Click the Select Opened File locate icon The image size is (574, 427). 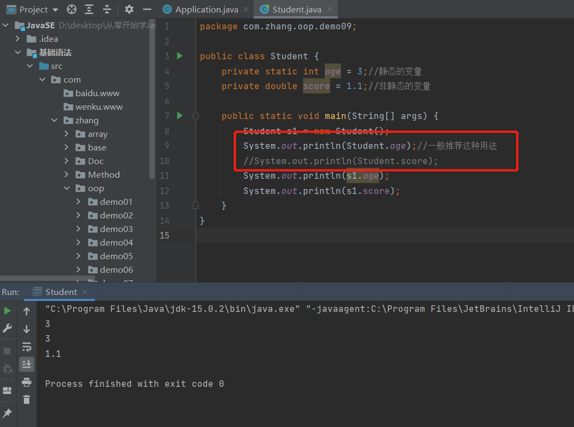click(72, 9)
